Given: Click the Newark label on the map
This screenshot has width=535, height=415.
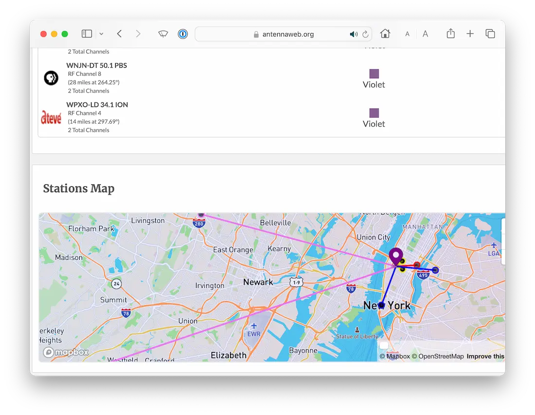Looking at the screenshot, I should click(258, 282).
